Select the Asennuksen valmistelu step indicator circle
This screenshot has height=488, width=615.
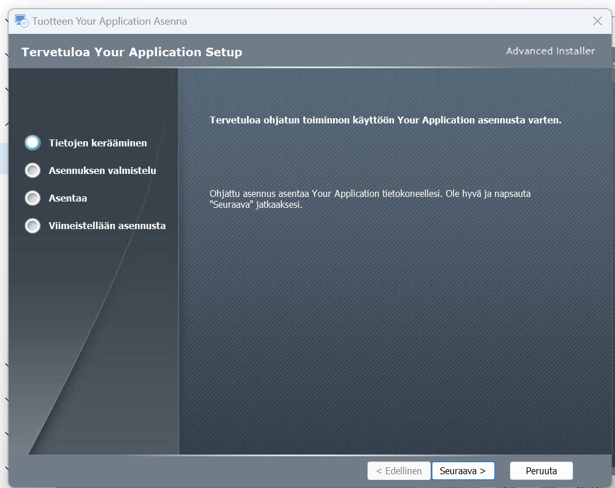coord(33,171)
